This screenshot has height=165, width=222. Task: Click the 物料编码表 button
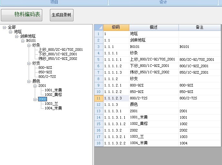point(22,15)
